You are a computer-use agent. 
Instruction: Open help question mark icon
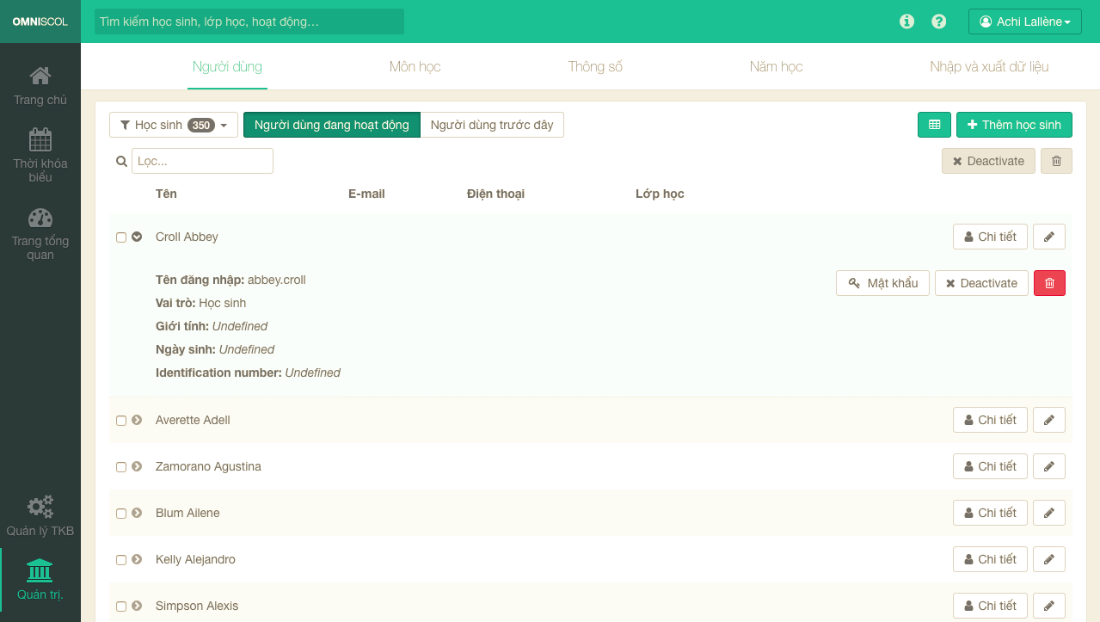click(939, 22)
